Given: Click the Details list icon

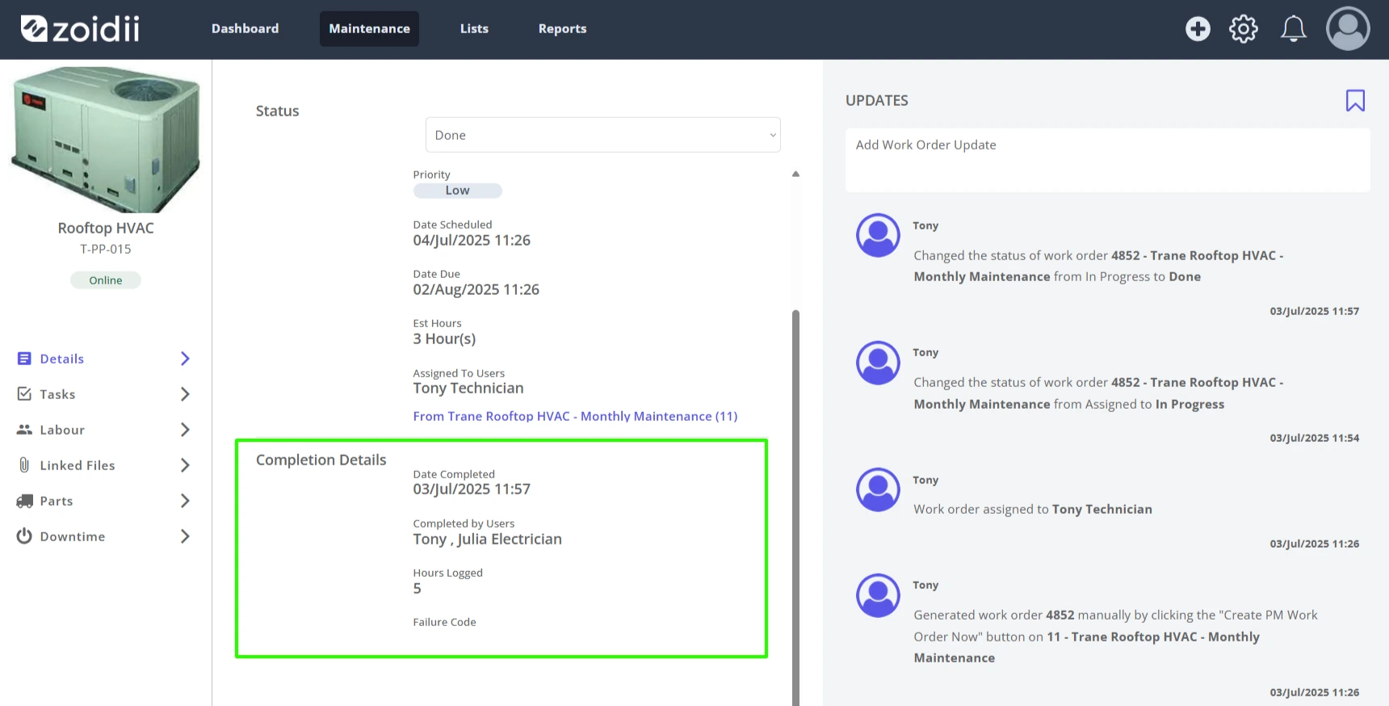Looking at the screenshot, I should pyautogui.click(x=24, y=359).
